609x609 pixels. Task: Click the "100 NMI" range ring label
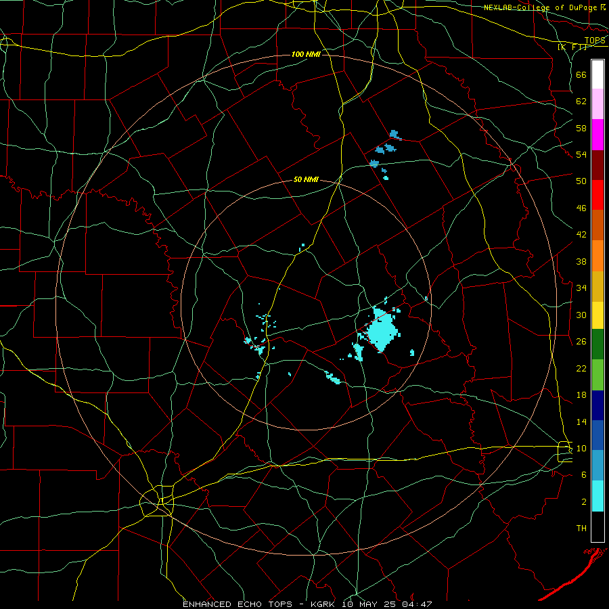click(x=306, y=54)
